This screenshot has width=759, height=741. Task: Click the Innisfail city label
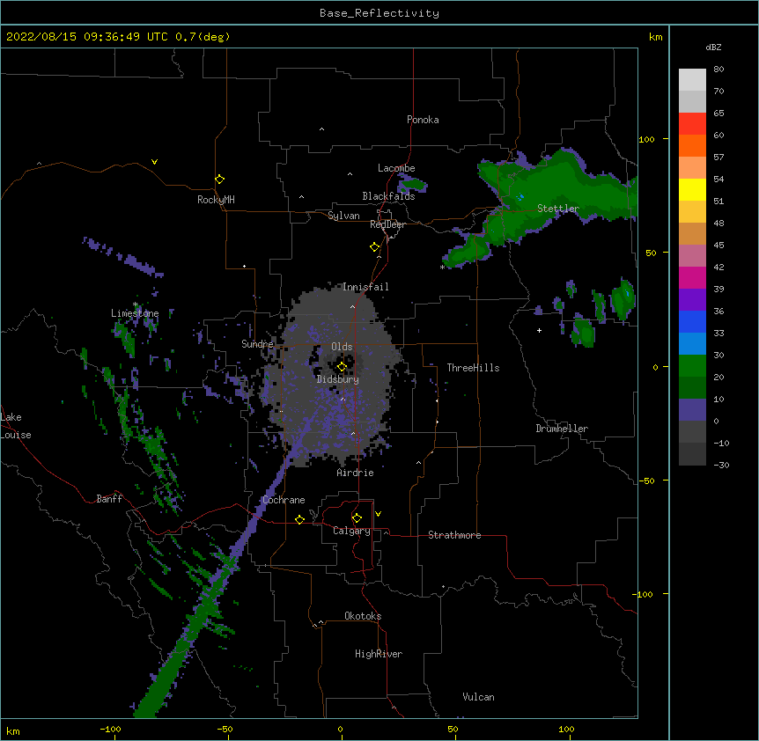click(x=365, y=287)
